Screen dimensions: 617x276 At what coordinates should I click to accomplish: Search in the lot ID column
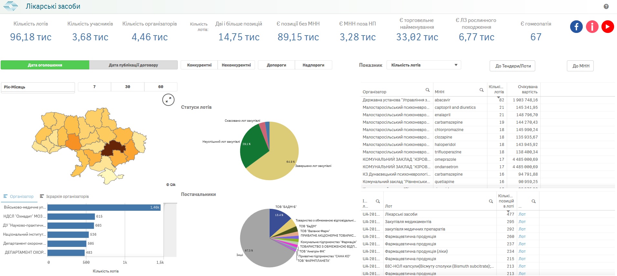point(378,201)
